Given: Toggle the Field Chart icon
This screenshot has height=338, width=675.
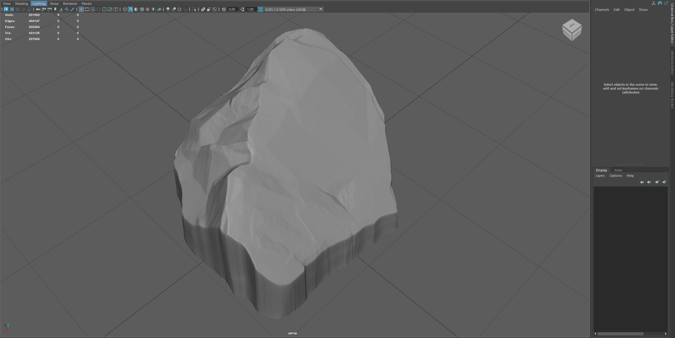Looking at the screenshot, I should click(x=104, y=9).
